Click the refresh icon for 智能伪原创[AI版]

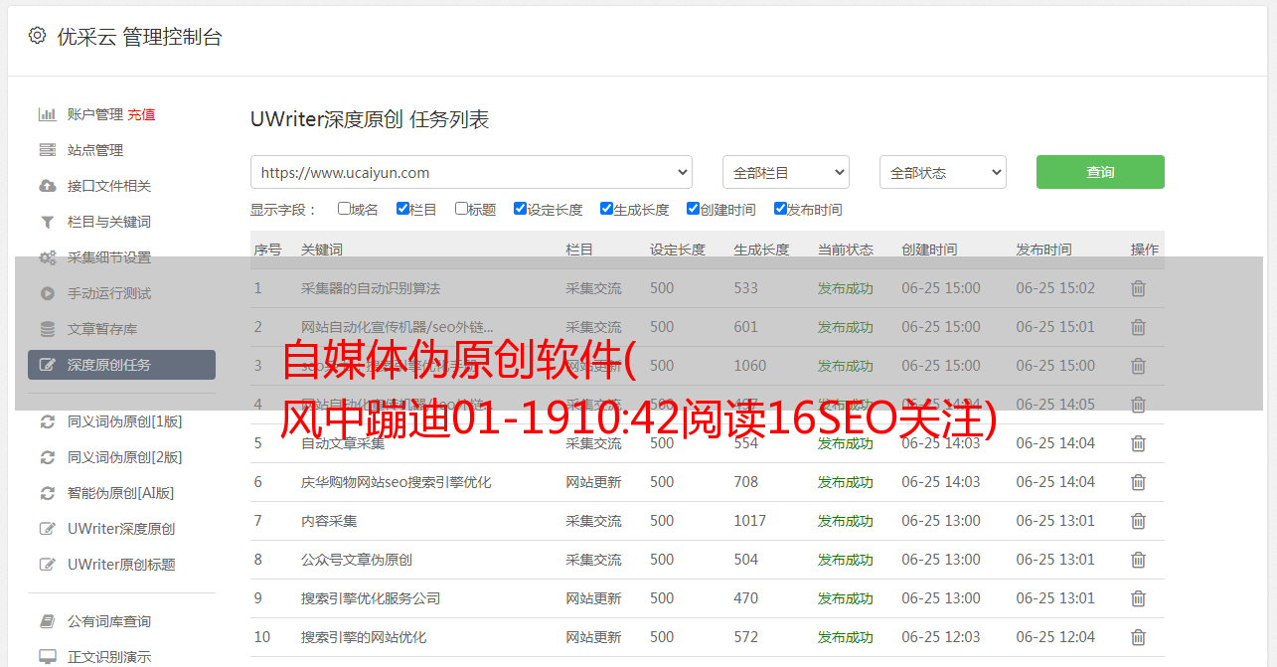click(47, 493)
